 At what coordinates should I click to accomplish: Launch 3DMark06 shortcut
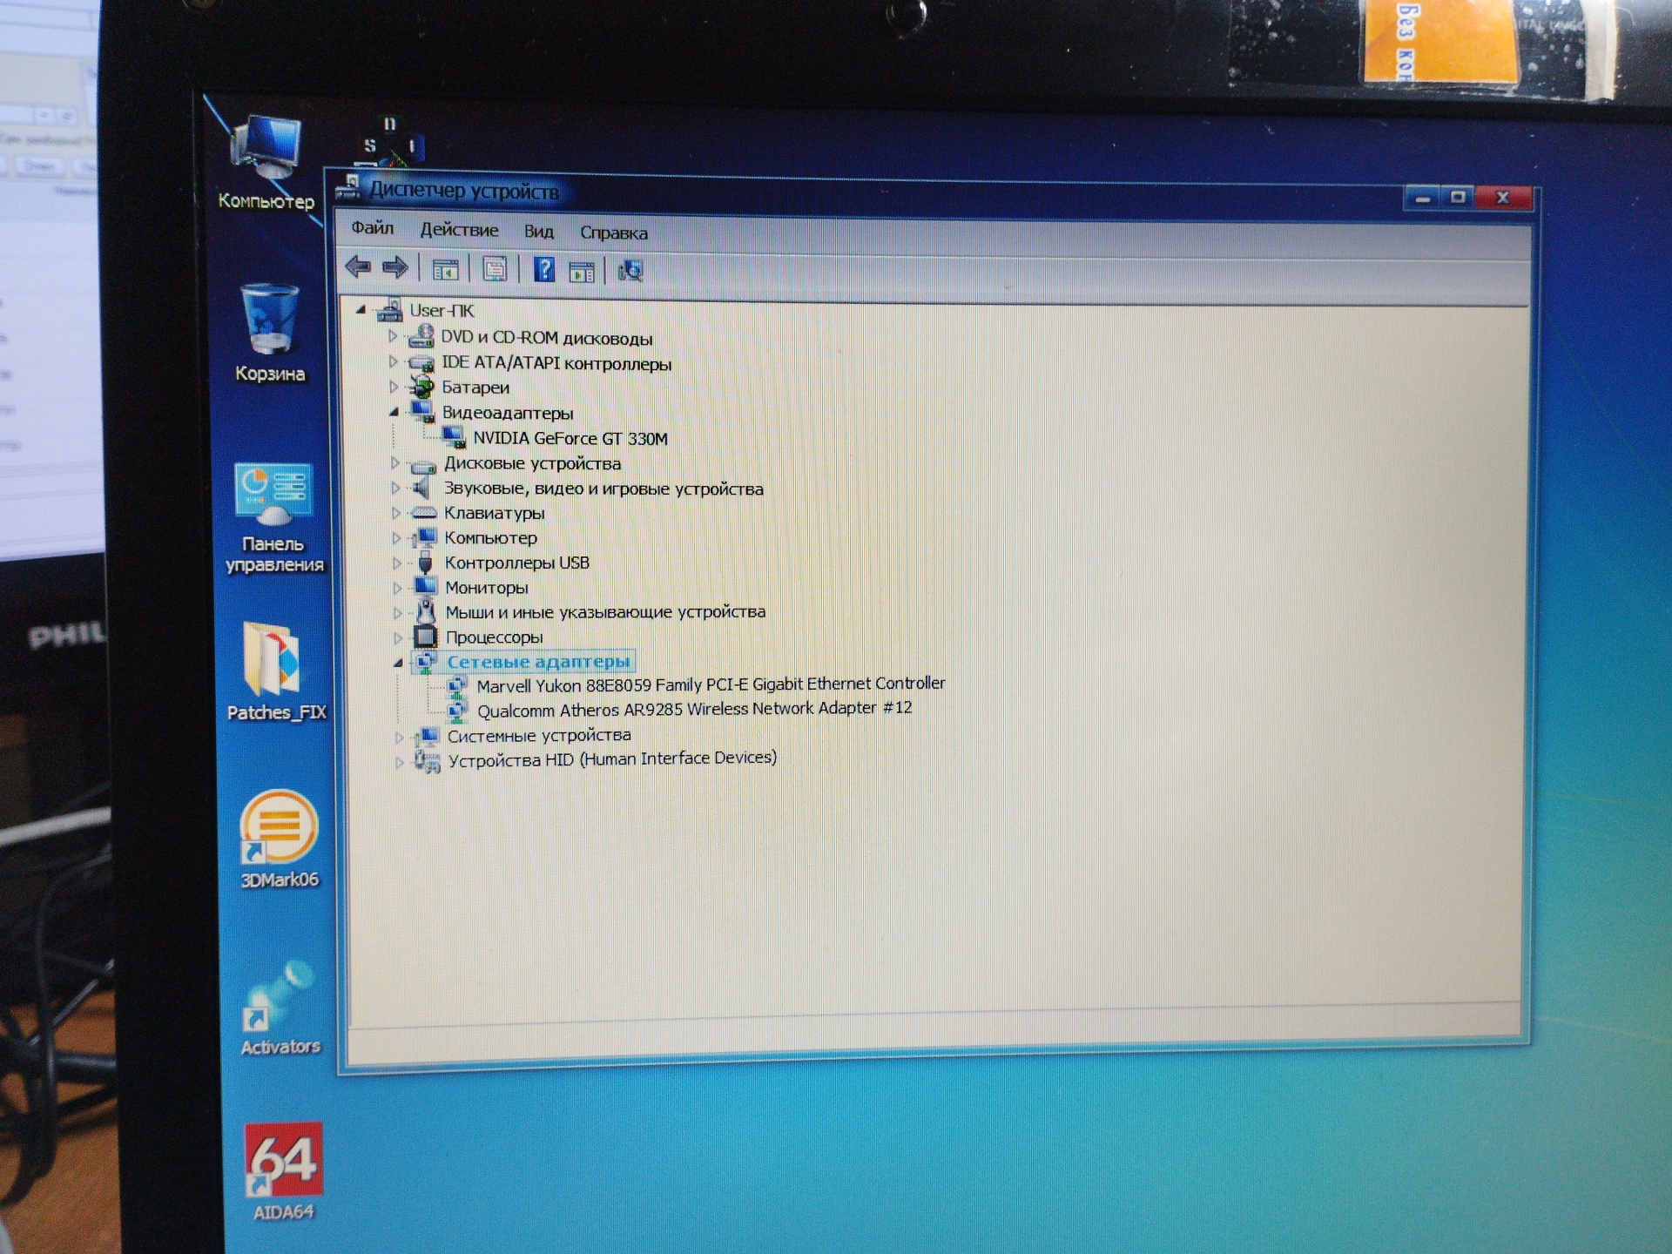click(280, 839)
